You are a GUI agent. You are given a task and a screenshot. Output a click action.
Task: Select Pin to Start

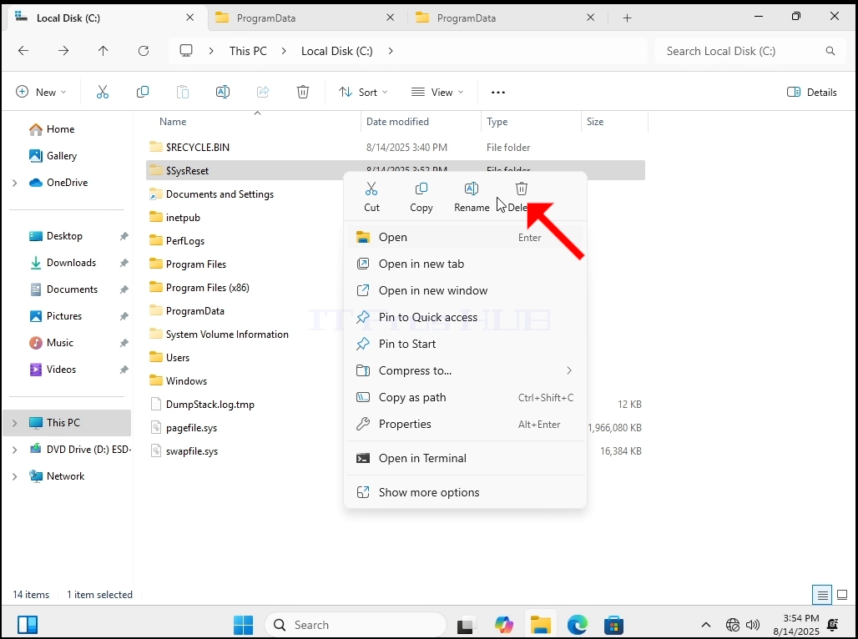coord(465,345)
